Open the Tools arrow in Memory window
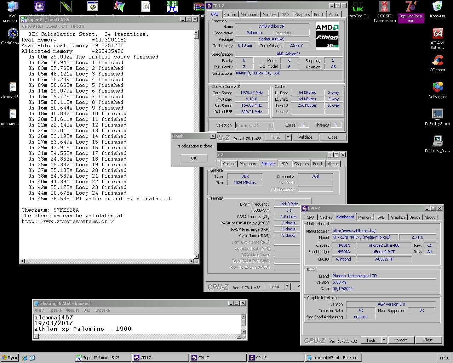The image size is (453, 363). coord(287,286)
